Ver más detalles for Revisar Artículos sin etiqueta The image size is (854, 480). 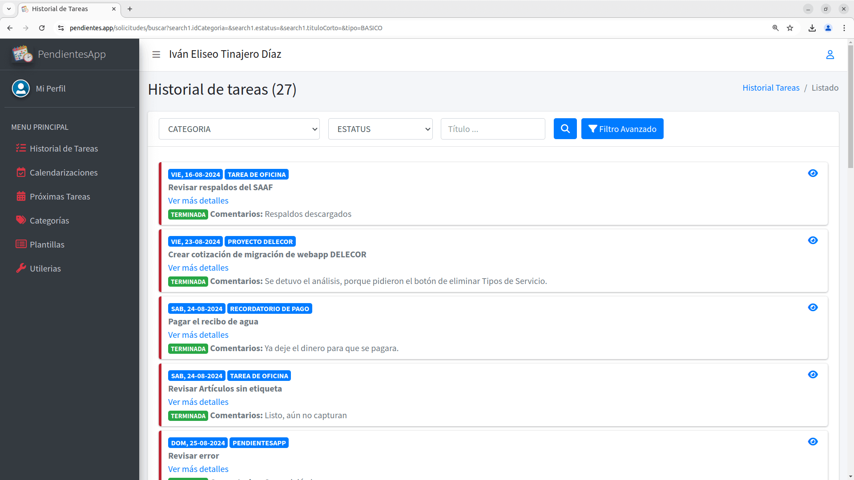198,402
